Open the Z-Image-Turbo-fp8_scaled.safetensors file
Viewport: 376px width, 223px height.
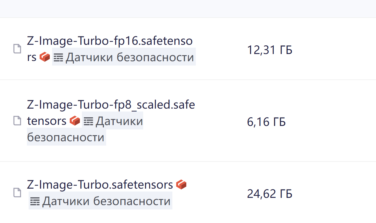tap(110, 105)
